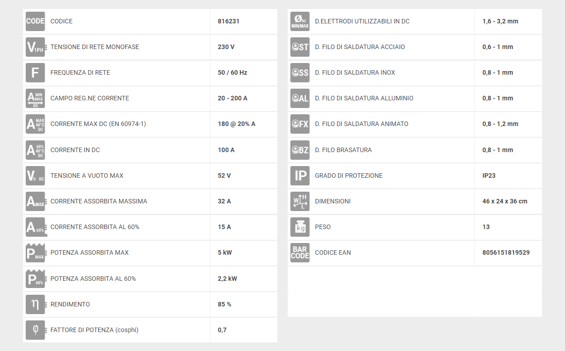Click the electrode diameter MIN/MAX icon
The width and height of the screenshot is (565, 351).
(x=300, y=21)
